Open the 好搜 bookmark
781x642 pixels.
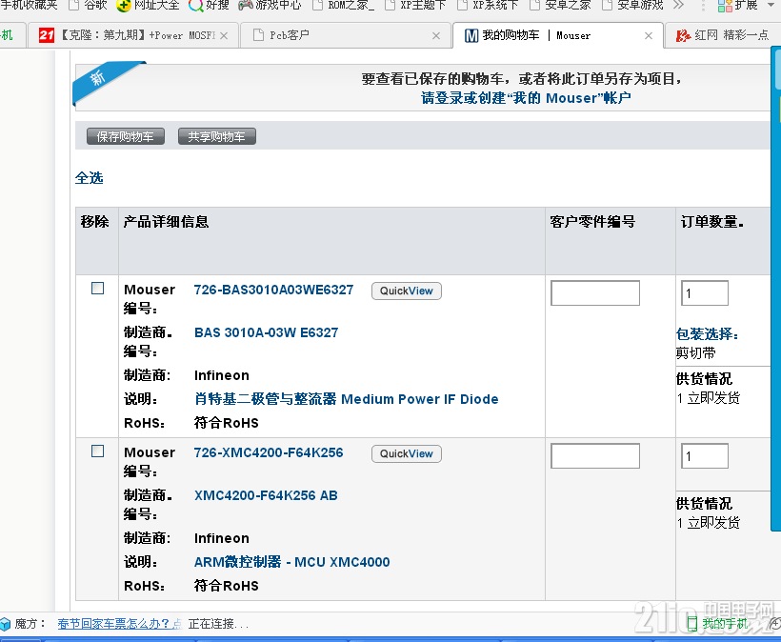click(209, 5)
